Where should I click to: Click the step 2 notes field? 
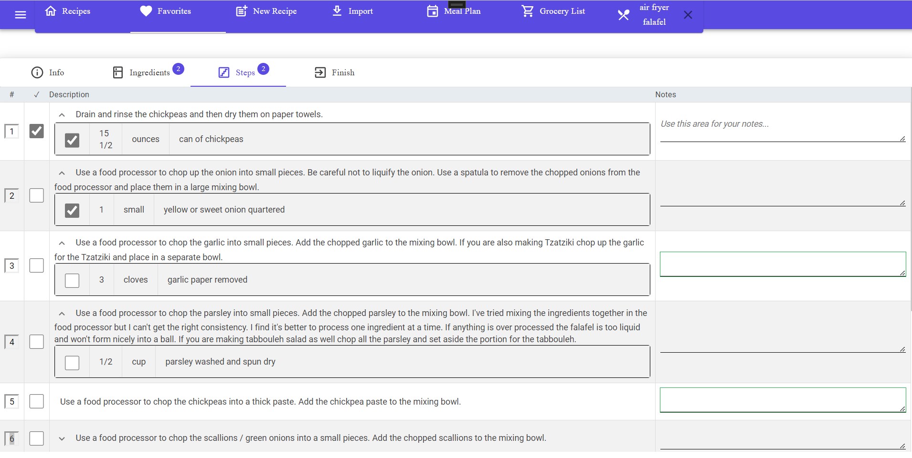coord(783,195)
